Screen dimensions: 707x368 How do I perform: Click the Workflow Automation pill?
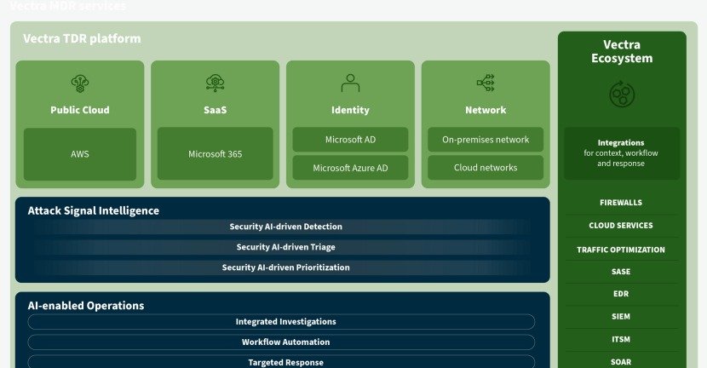[x=281, y=342]
